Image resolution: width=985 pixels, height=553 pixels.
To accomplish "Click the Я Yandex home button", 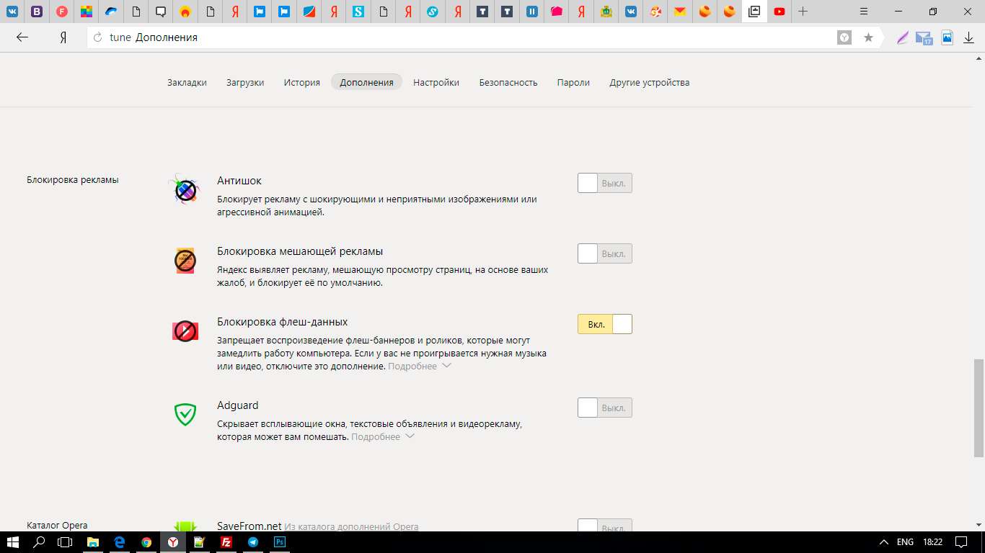I will click(x=63, y=37).
